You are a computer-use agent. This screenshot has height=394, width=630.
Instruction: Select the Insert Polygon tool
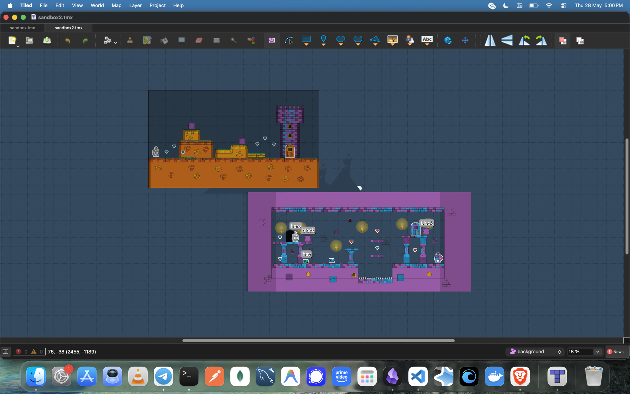375,40
